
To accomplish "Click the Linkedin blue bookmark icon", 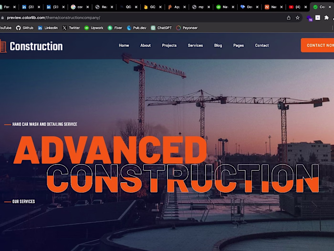I will point(40,28).
